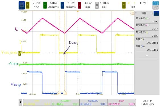Open the trigger T badge
Viewport: 160px width, 107px height.
[x=124, y=5]
